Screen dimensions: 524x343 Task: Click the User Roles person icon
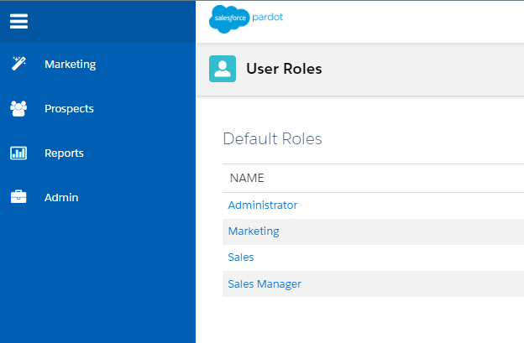pyautogui.click(x=223, y=69)
